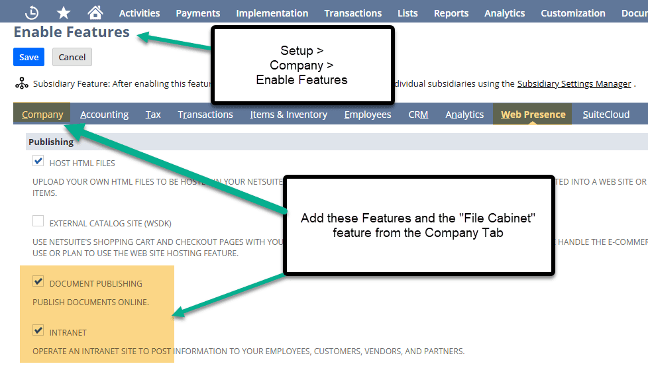The height and width of the screenshot is (374, 648).
Task: Switch to the Employees tab
Action: pyautogui.click(x=368, y=115)
